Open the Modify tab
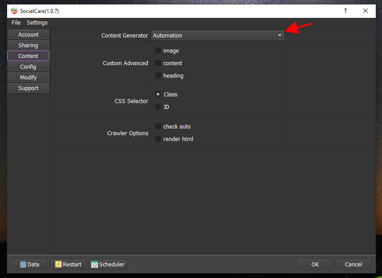Viewport: 382px width, 278px height. (x=28, y=78)
